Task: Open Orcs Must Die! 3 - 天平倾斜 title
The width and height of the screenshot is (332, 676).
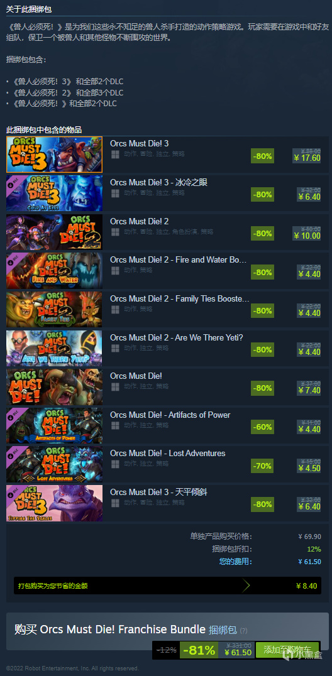Action: (x=158, y=492)
